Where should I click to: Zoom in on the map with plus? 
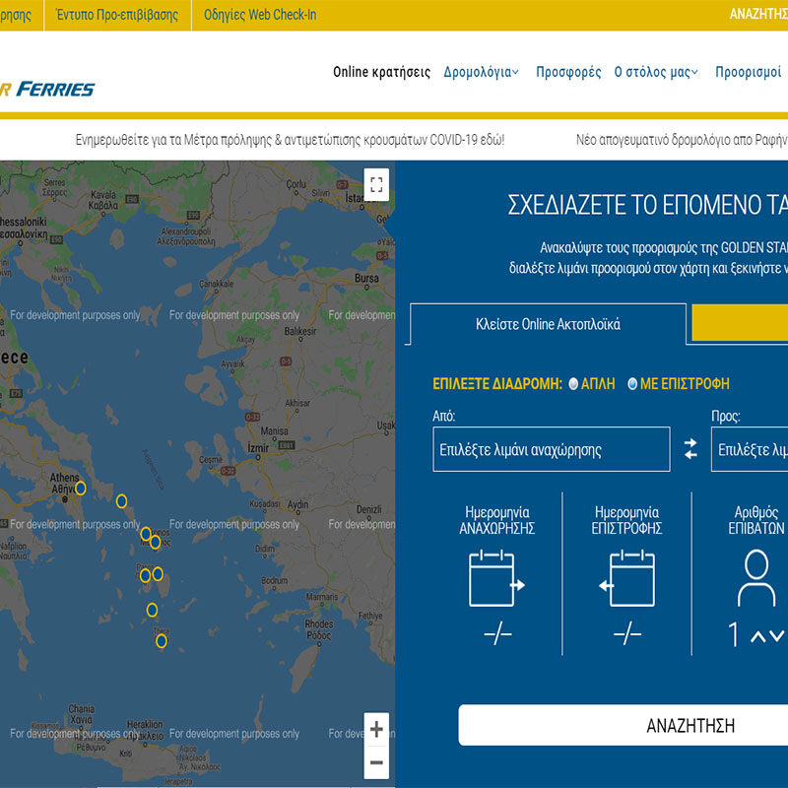click(376, 730)
